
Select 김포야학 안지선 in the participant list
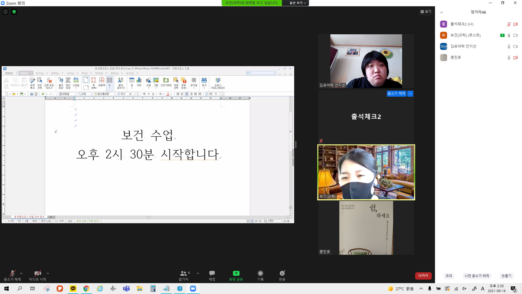[478, 46]
